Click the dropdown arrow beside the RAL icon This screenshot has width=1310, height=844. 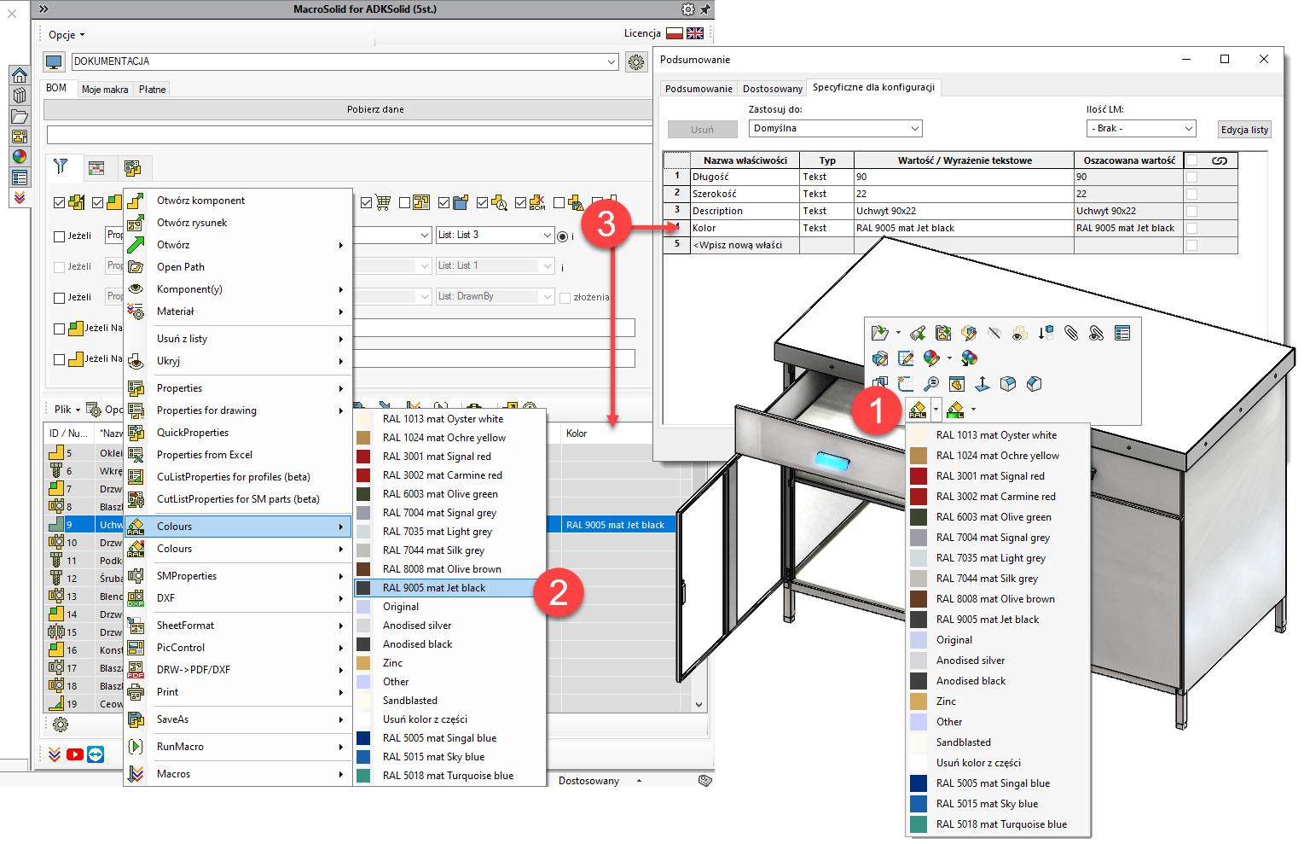click(x=936, y=410)
